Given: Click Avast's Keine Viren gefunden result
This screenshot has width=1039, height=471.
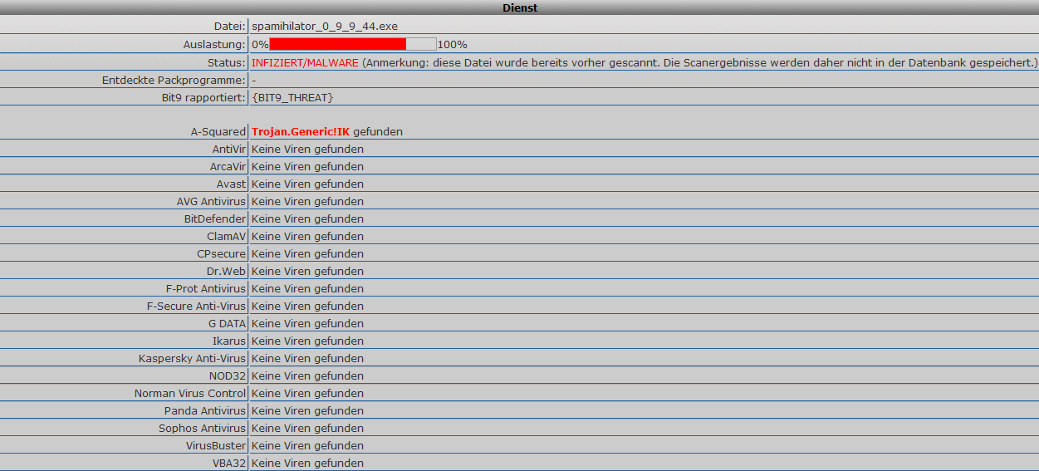Looking at the screenshot, I should click(x=307, y=184).
